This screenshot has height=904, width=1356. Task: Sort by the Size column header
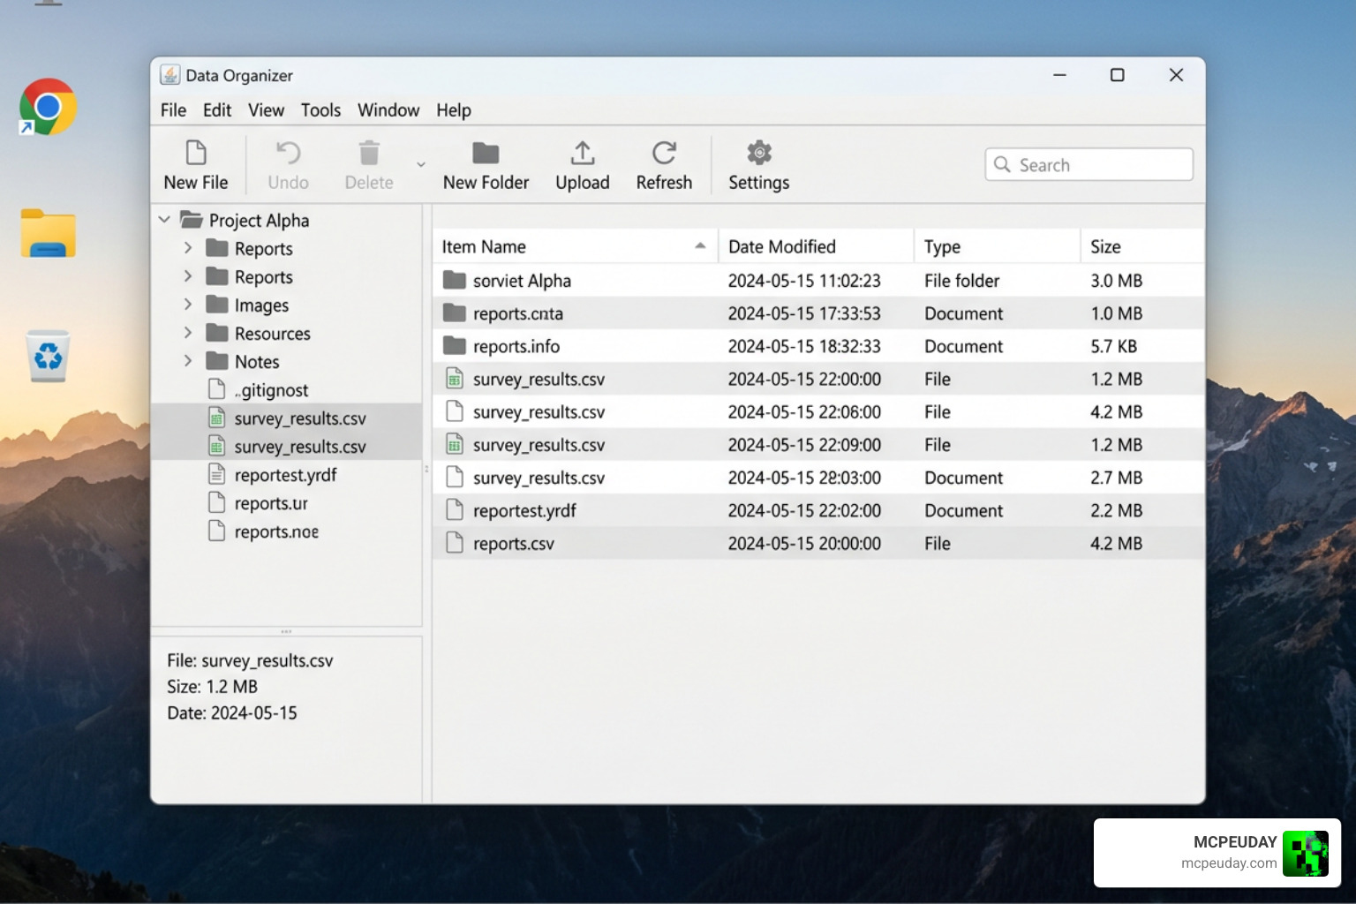1142,246
